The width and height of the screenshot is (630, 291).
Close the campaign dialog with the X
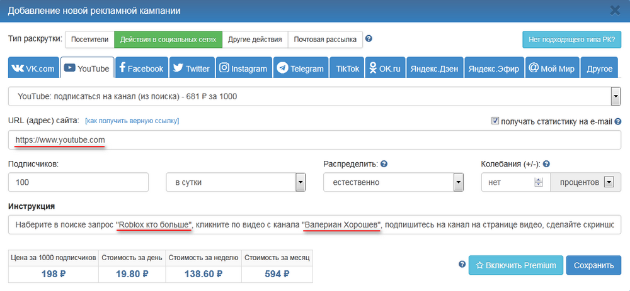(x=615, y=10)
